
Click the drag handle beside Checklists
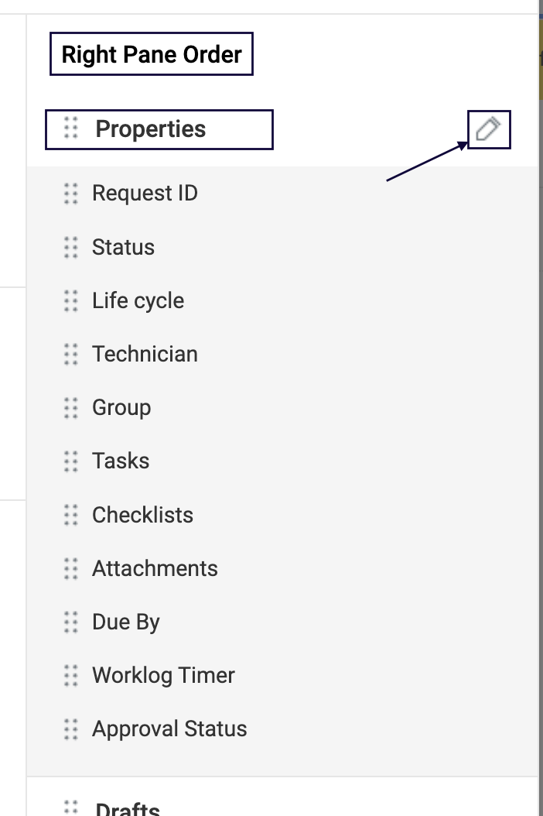tap(71, 515)
